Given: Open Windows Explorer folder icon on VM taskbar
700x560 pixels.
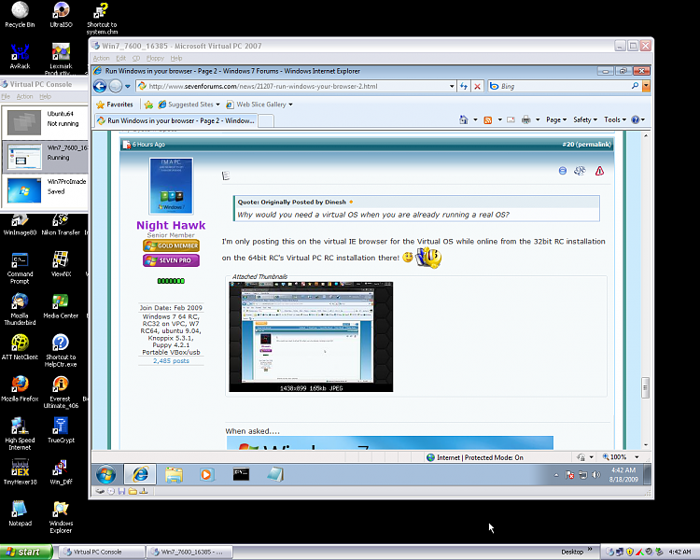Looking at the screenshot, I should coord(174,474).
